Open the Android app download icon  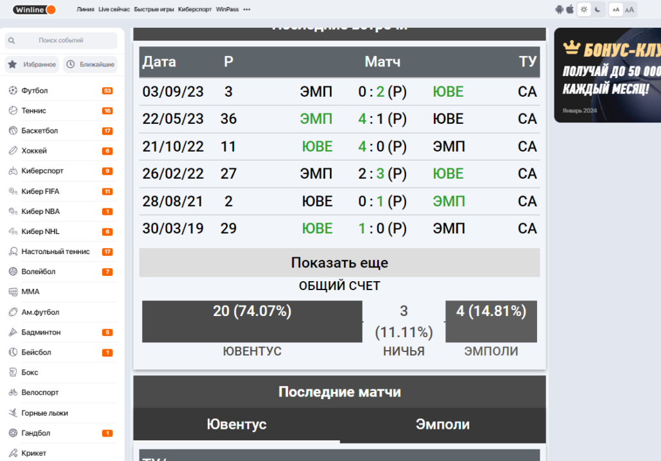[x=560, y=9]
